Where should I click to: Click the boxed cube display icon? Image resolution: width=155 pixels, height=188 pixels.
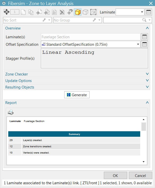(93, 12)
